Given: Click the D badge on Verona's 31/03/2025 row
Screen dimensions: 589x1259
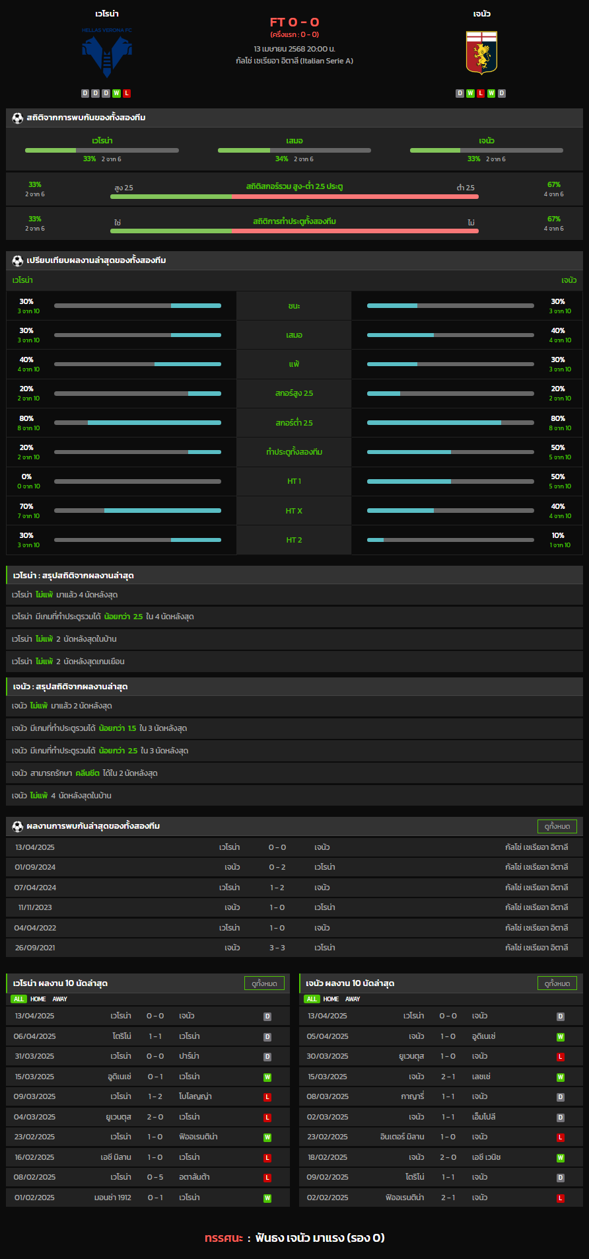Looking at the screenshot, I should (267, 1057).
